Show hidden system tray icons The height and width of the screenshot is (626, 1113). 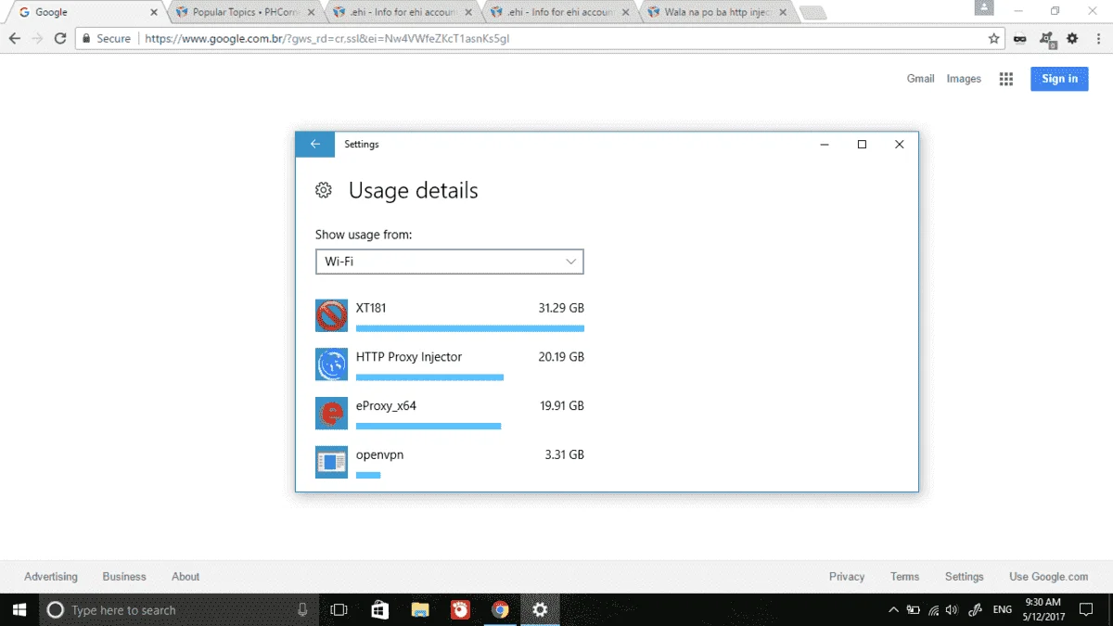point(893,610)
